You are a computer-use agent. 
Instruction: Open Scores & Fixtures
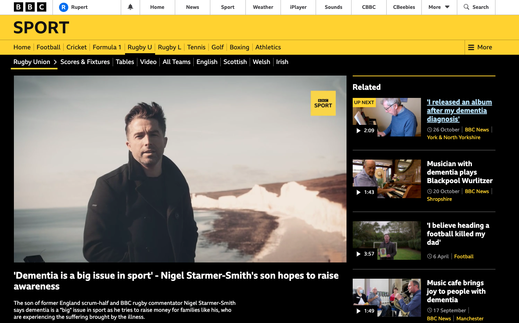coord(85,62)
